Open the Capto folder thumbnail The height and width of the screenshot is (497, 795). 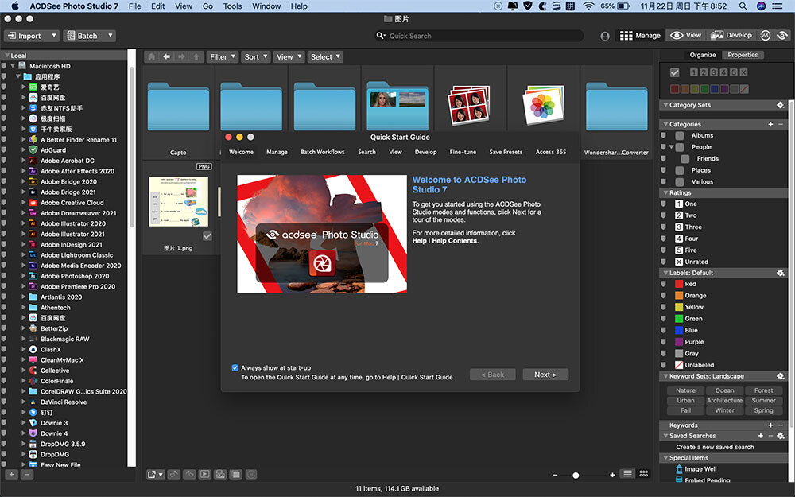pos(178,107)
